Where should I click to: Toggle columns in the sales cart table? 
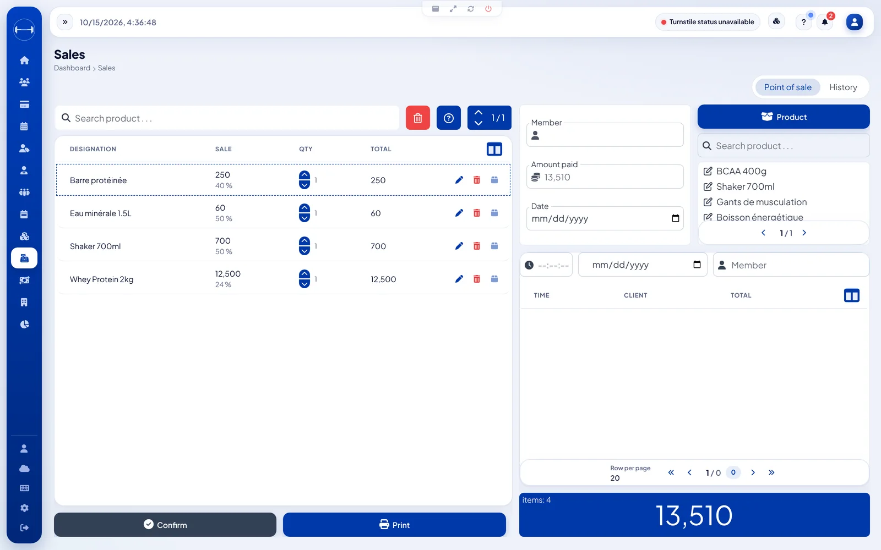click(494, 149)
